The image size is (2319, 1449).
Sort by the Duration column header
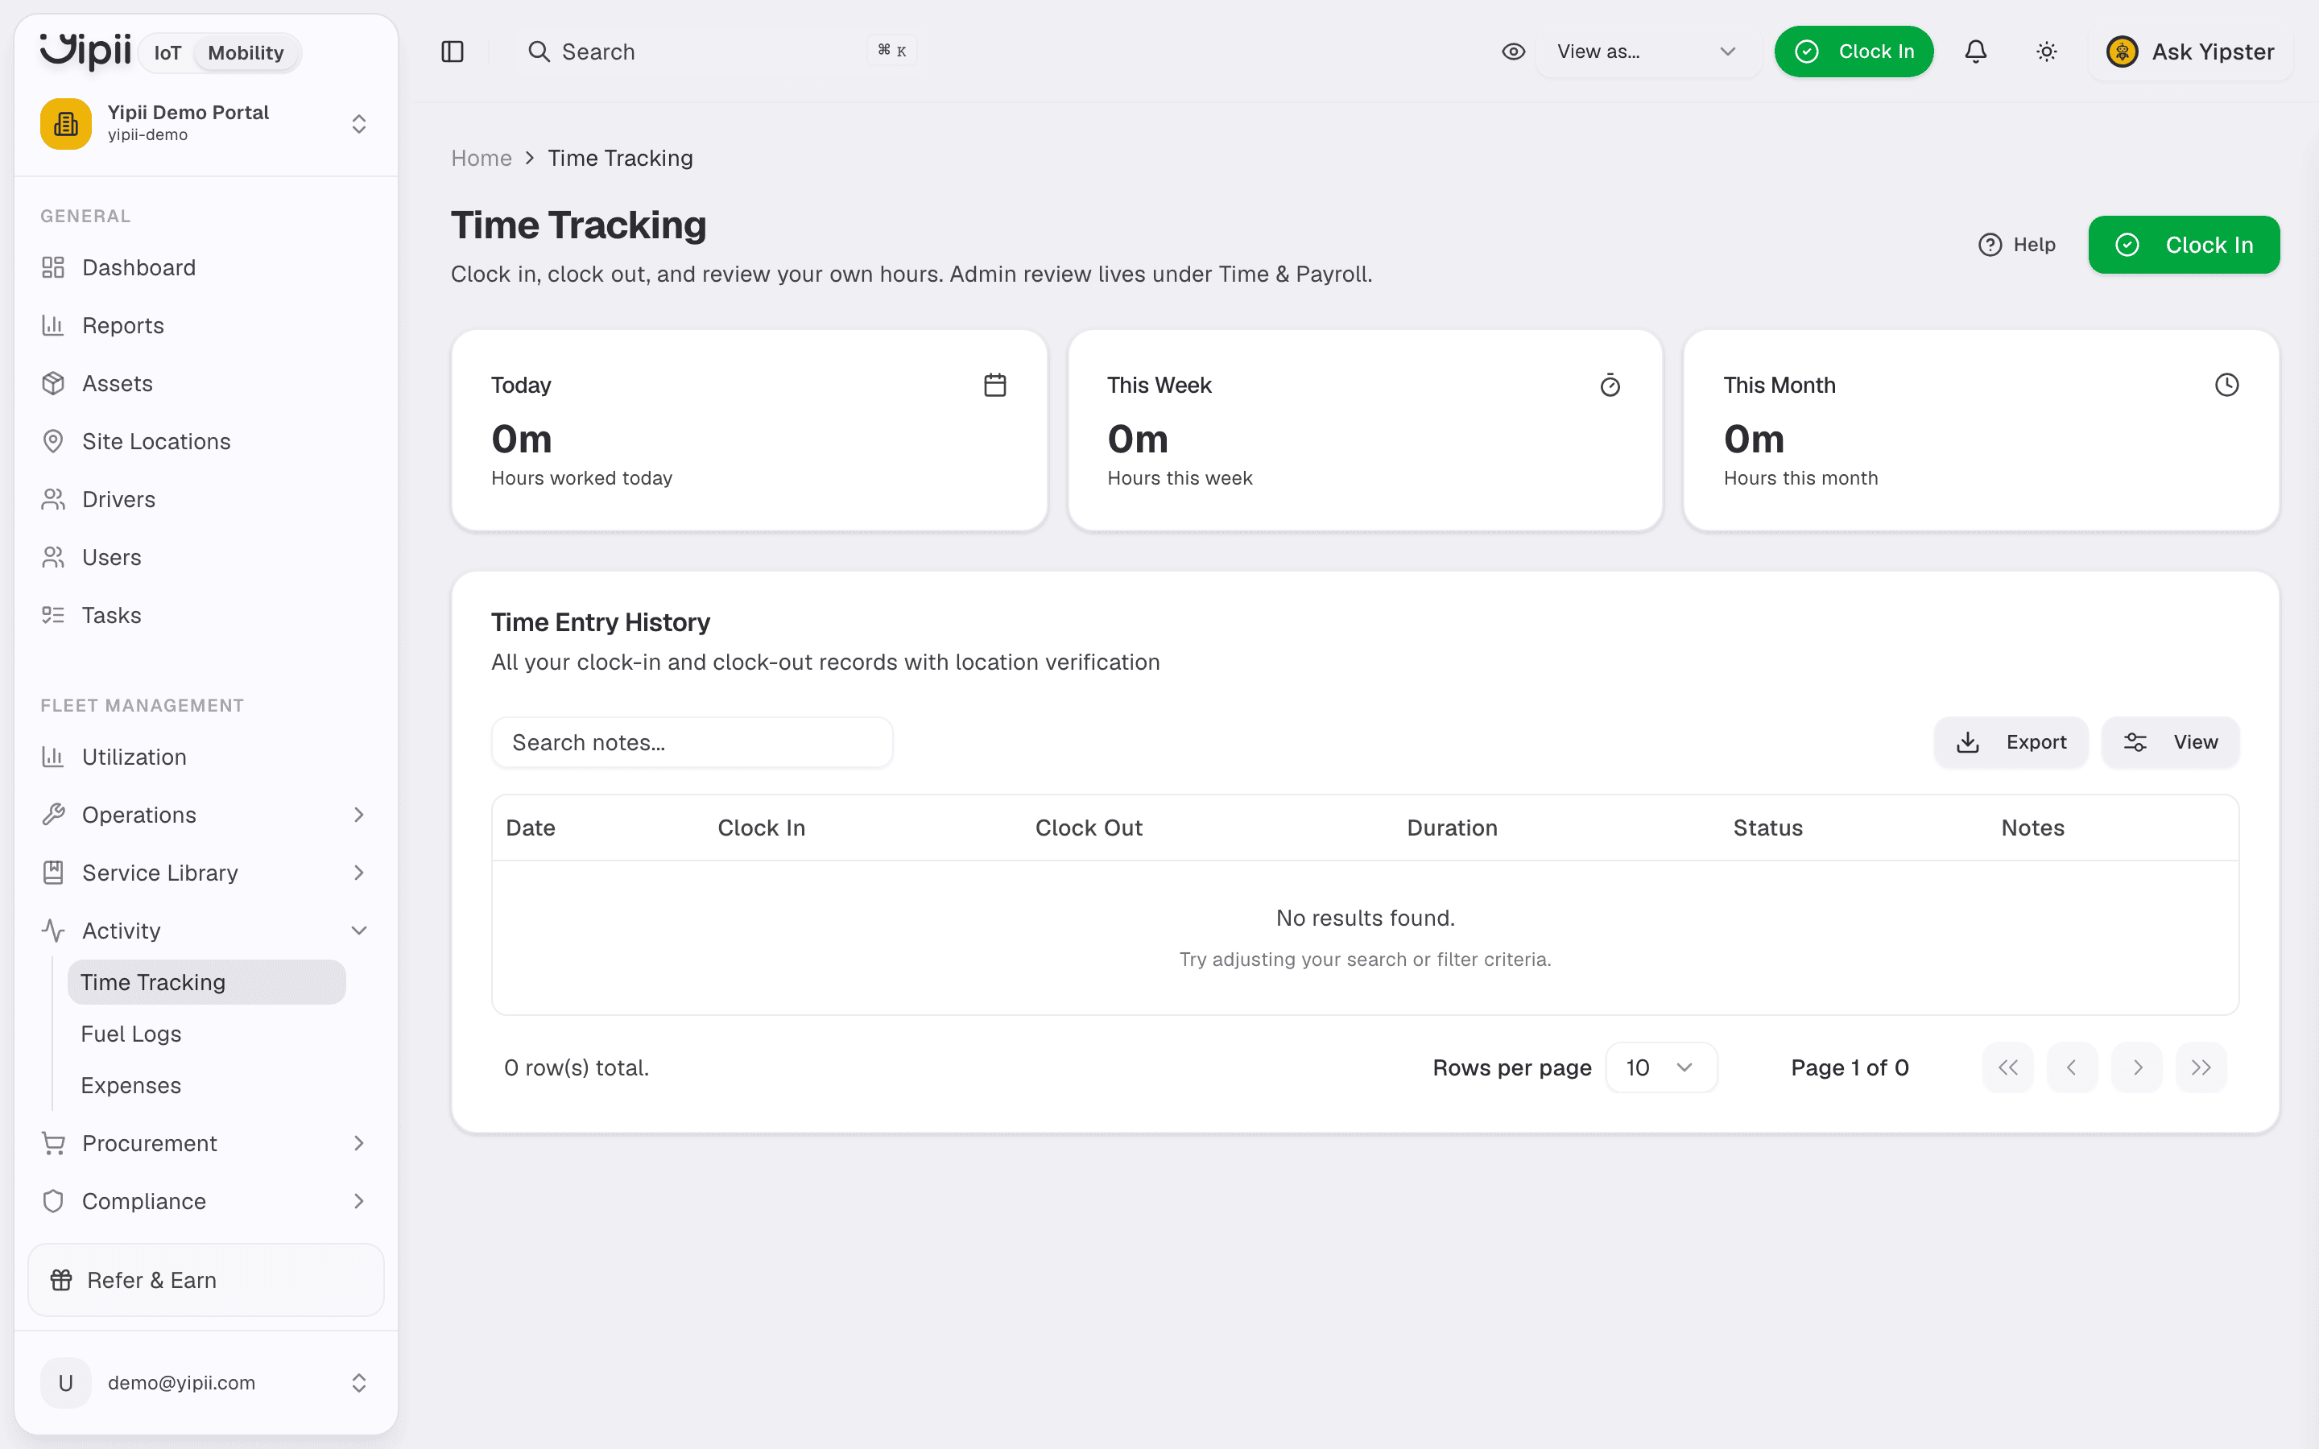pyautogui.click(x=1452, y=828)
